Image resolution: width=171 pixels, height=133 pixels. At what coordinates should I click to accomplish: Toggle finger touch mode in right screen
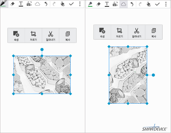click(149, 4)
